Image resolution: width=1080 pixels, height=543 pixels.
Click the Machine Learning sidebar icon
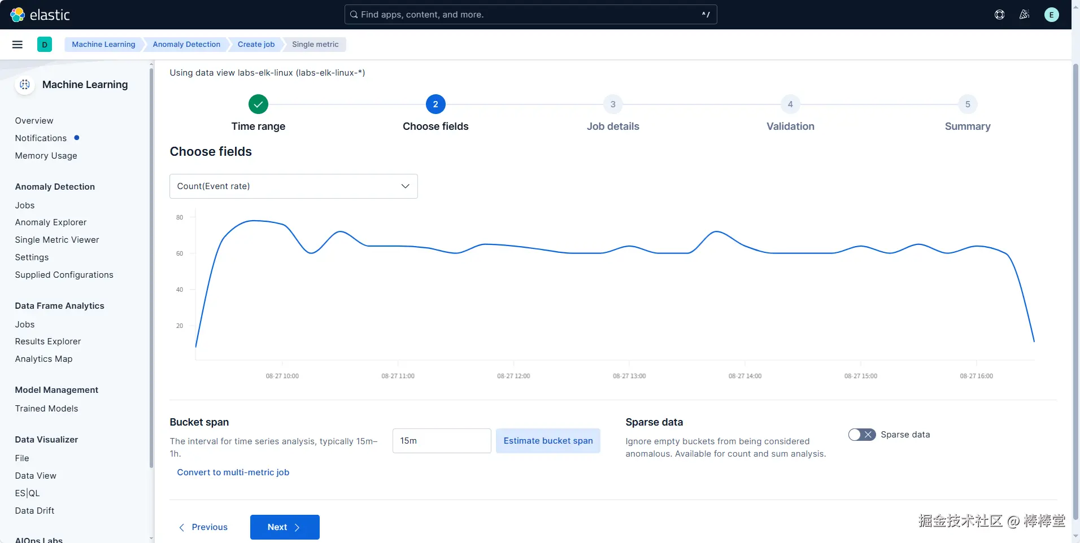(25, 85)
